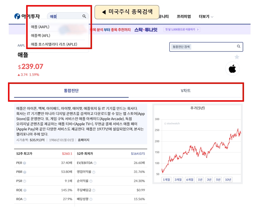Click the 영업이익률 value 31.76%
Image resolution: width=256 pixels, height=207 pixels.
click(x=139, y=172)
